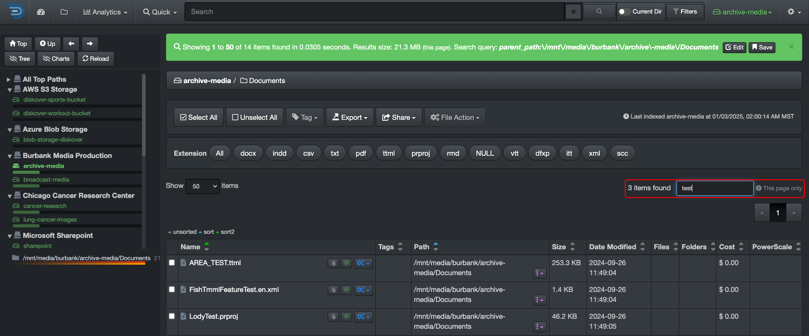Filter by the pdf extension
This screenshot has width=809, height=336.
pyautogui.click(x=361, y=153)
